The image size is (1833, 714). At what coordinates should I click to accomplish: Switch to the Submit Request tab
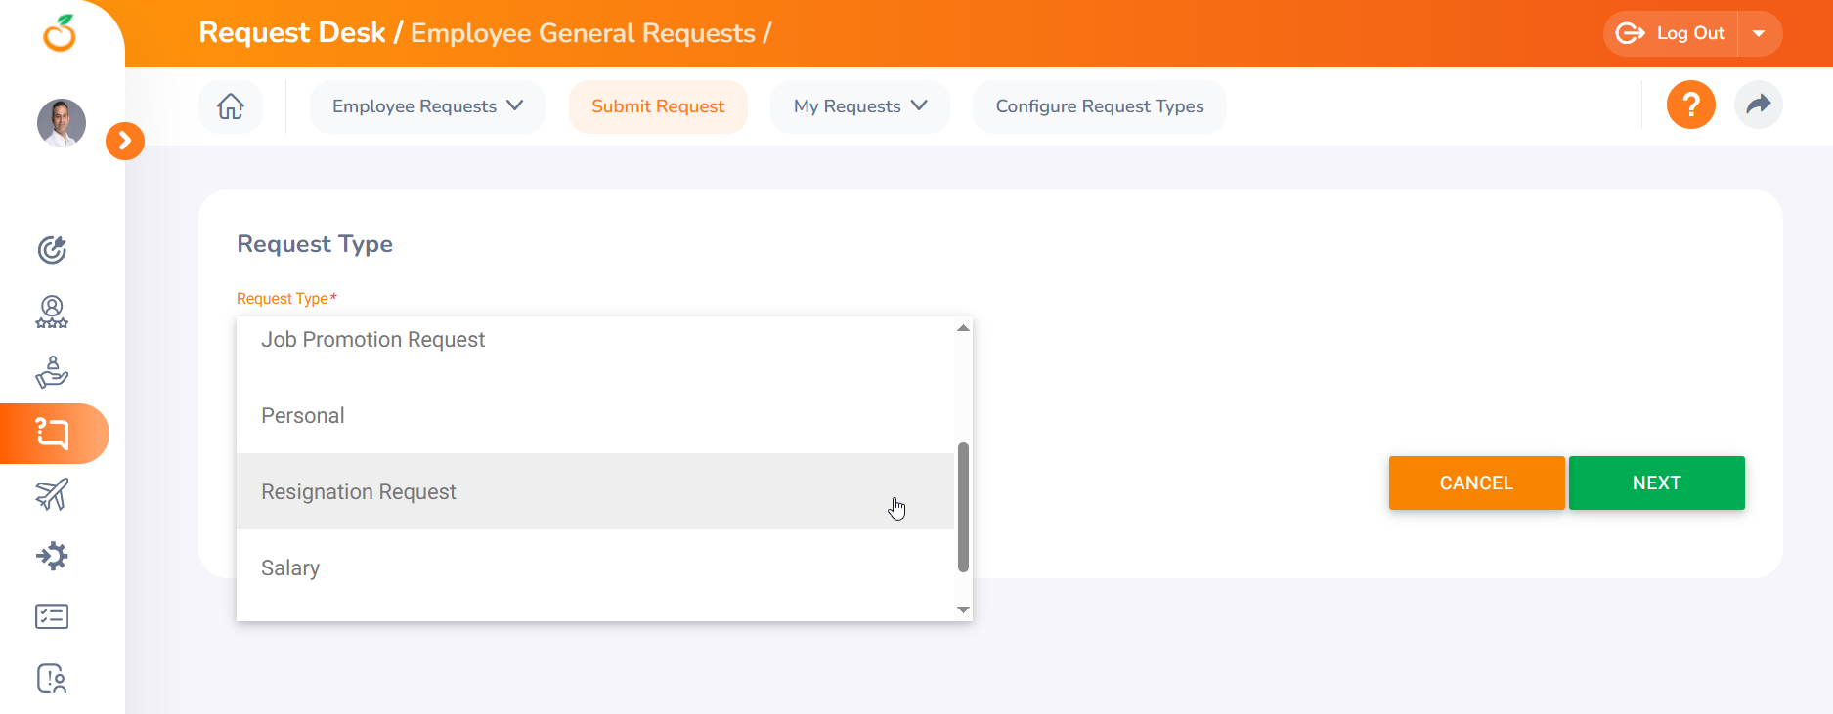pyautogui.click(x=658, y=106)
